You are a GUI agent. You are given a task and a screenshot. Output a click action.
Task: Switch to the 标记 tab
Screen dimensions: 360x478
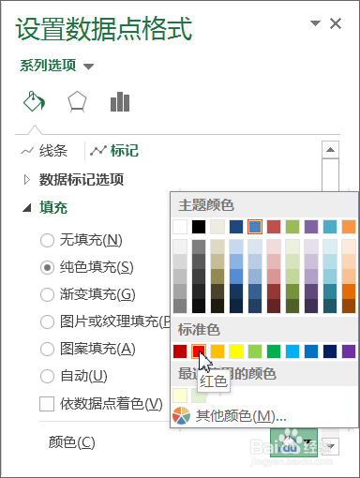[114, 151]
